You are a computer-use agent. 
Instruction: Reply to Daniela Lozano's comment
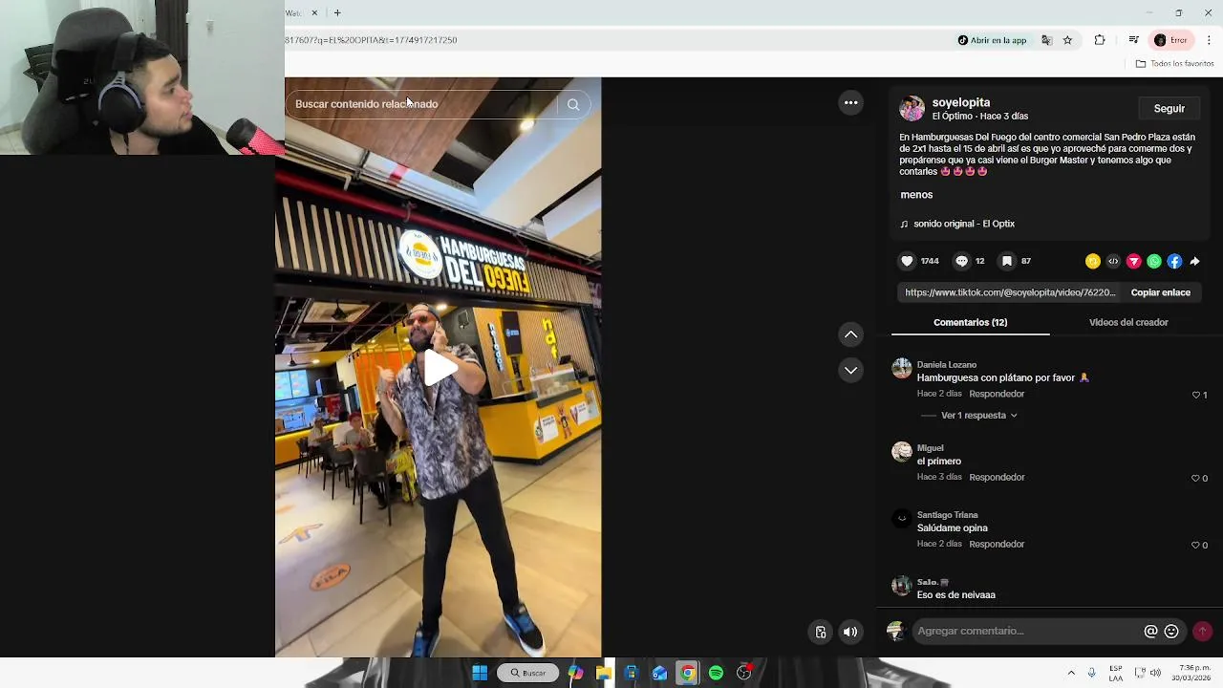click(997, 394)
